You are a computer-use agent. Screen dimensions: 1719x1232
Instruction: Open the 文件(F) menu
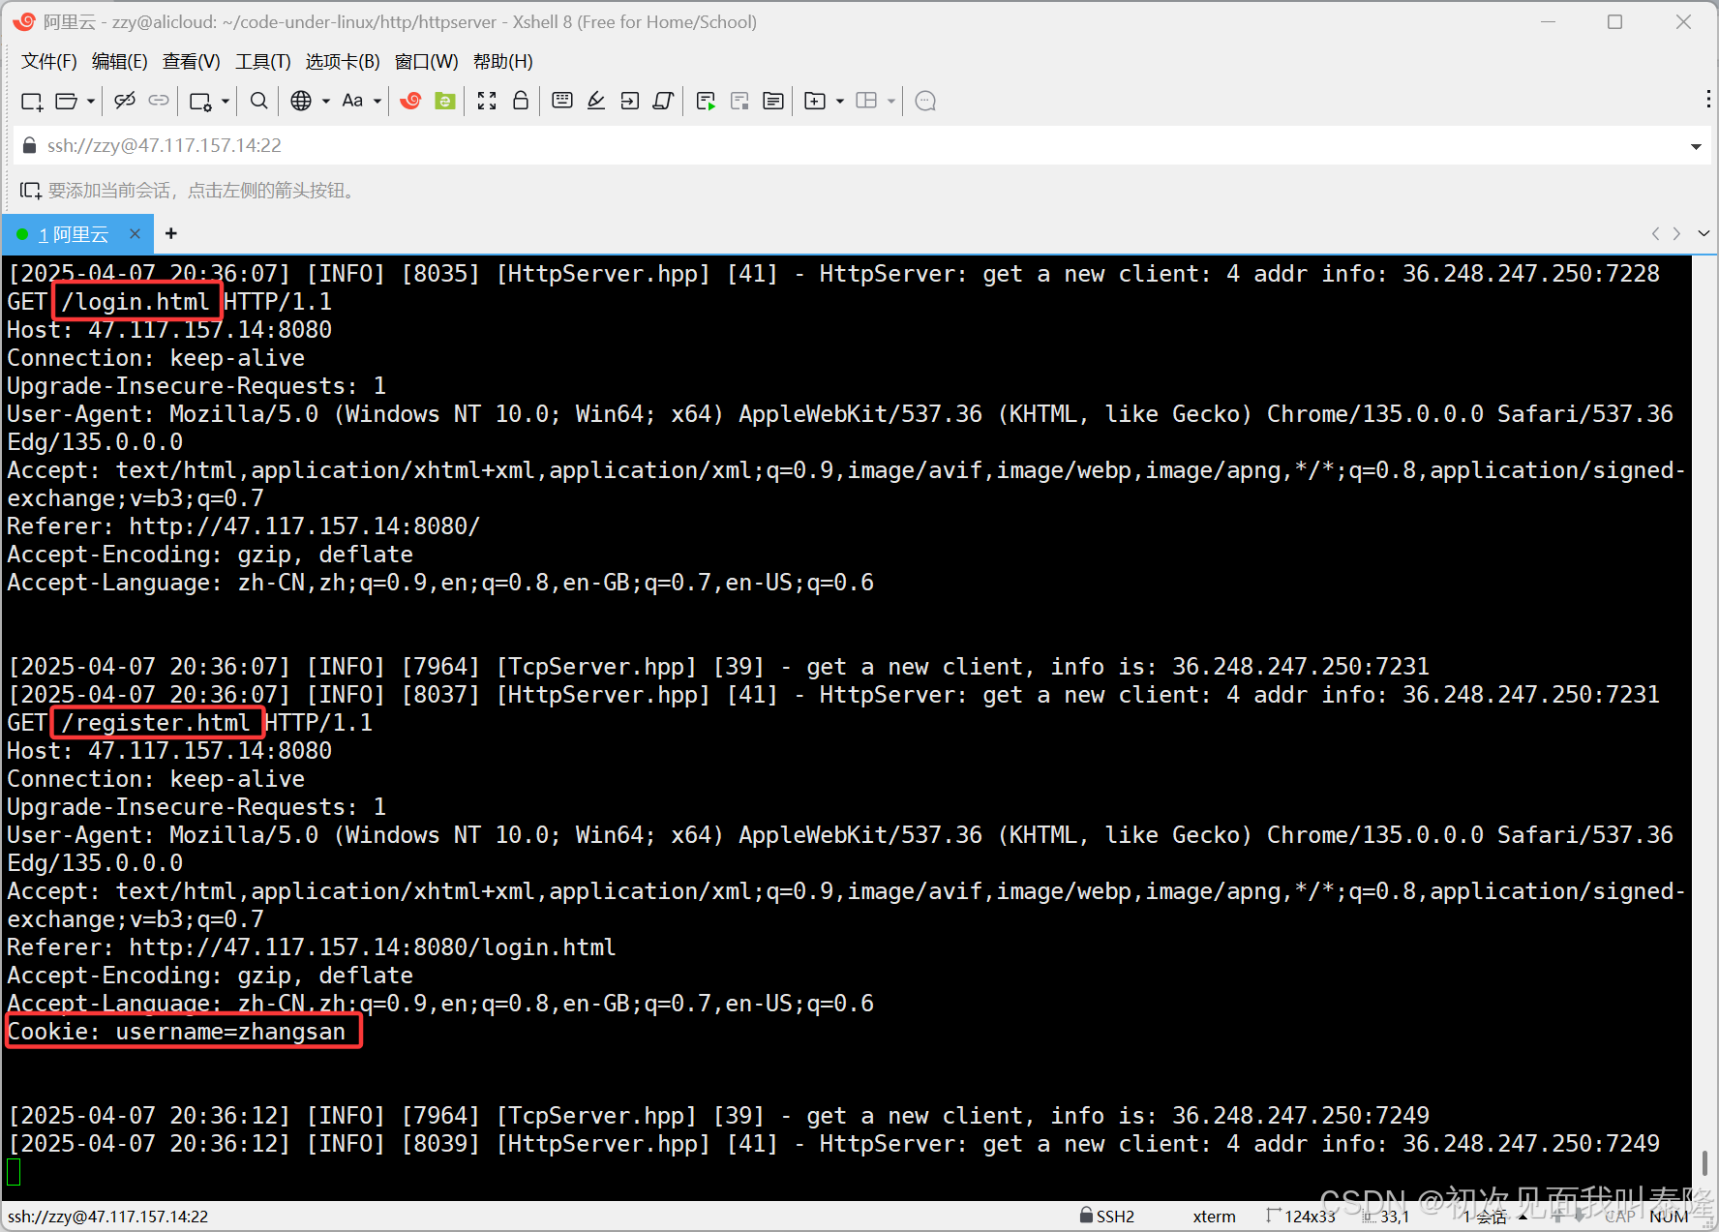click(49, 62)
